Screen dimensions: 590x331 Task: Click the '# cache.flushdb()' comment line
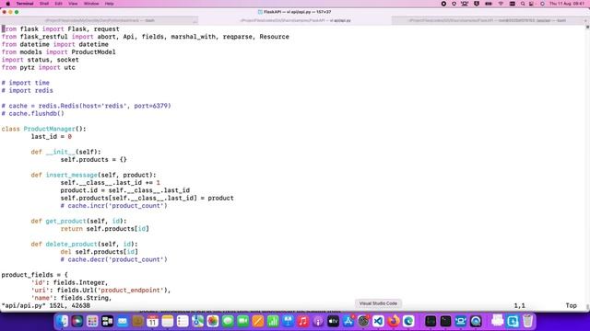[x=33, y=113]
